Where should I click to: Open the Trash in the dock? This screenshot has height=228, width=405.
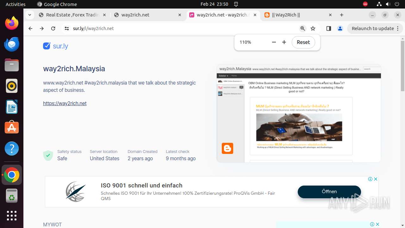tap(12, 196)
